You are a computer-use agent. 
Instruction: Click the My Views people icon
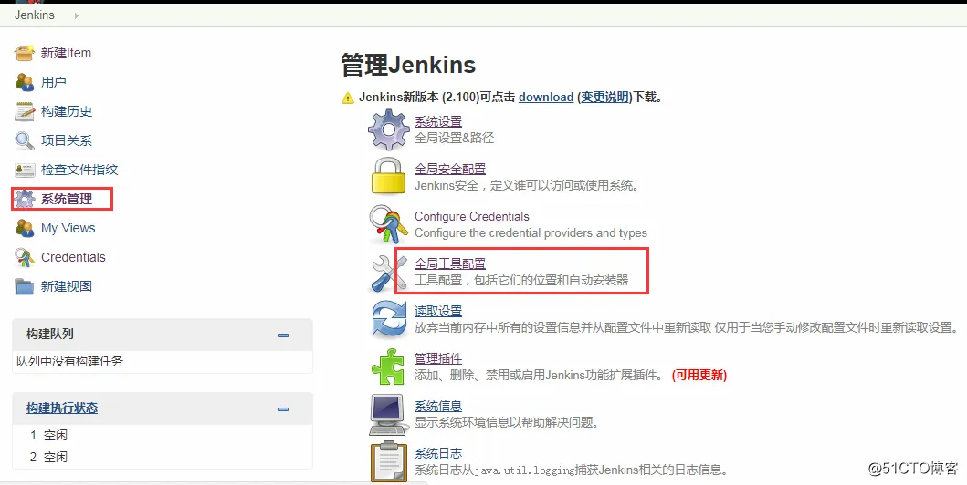tap(25, 228)
